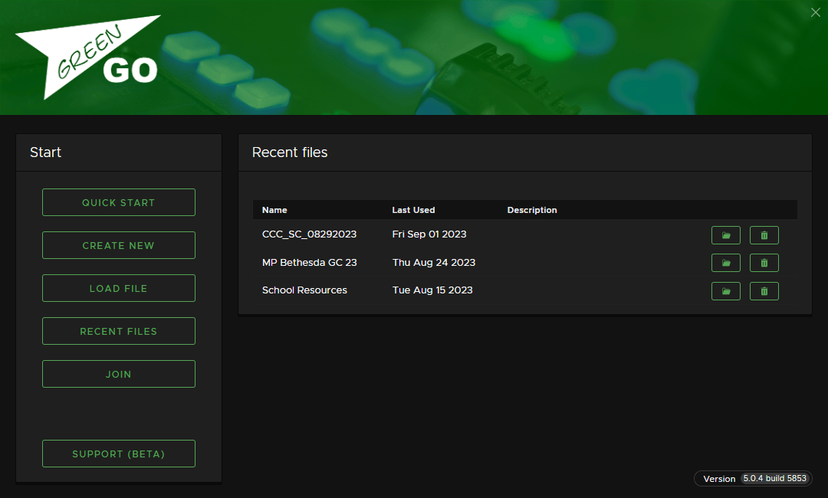Click the Last Used column header
828x498 pixels.
(413, 210)
